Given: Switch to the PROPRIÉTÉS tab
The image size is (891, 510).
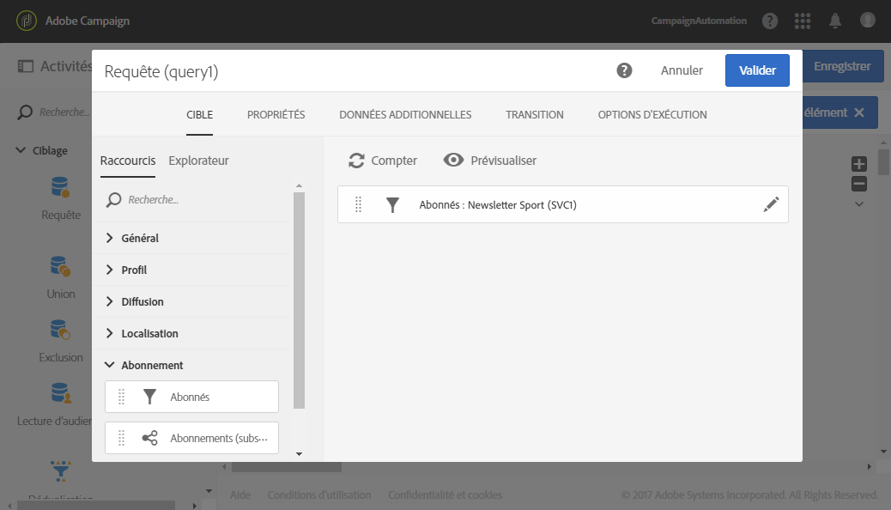Looking at the screenshot, I should tap(276, 115).
